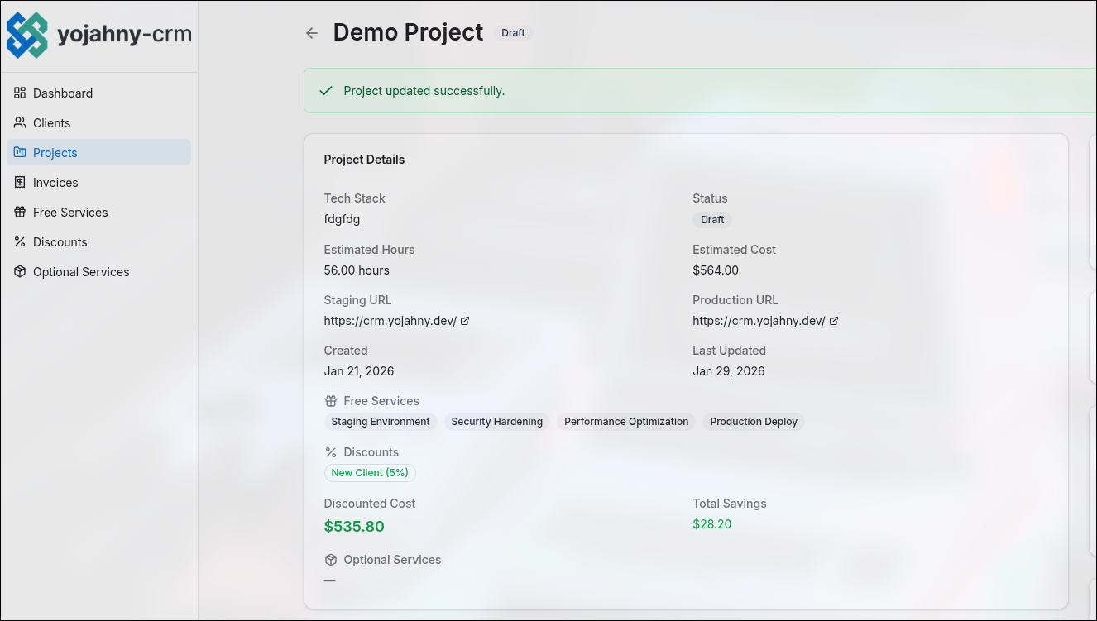Open Optional Services from the sidebar
This screenshot has width=1097, height=621.
[x=98, y=271]
